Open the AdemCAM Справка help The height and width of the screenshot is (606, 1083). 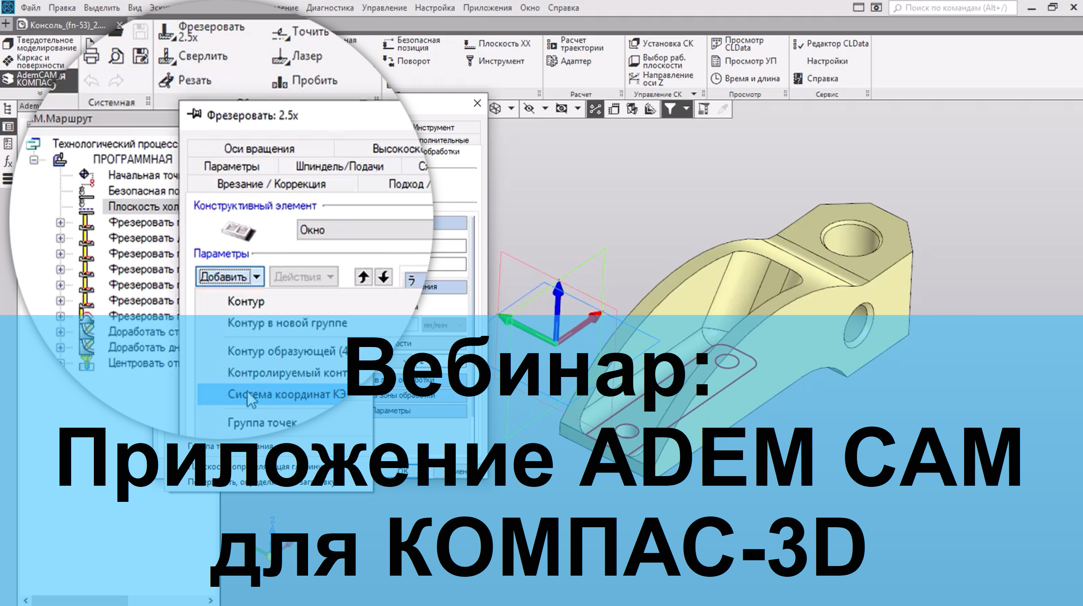(816, 78)
